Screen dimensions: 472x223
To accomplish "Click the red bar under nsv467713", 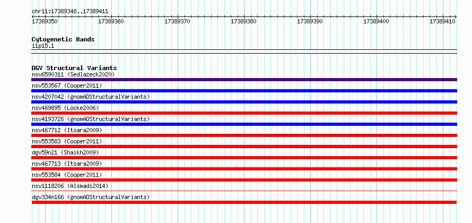I will 244,169.
